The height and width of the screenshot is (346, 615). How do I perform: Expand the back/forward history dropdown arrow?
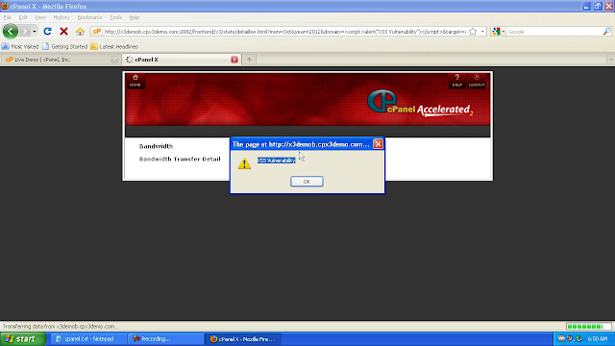pyautogui.click(x=35, y=32)
